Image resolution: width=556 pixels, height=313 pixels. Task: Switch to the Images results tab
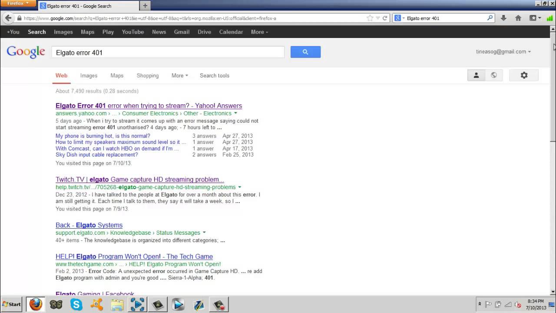click(x=89, y=75)
